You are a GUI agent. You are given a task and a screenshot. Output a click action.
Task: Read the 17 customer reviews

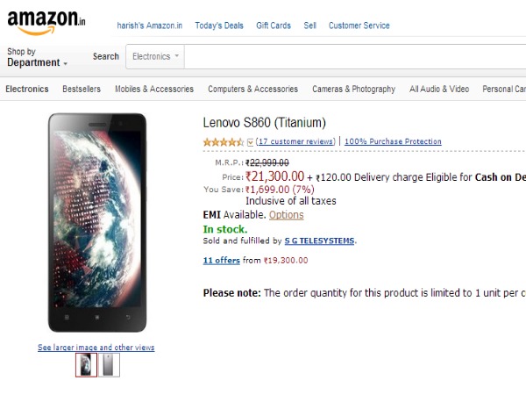(x=296, y=141)
